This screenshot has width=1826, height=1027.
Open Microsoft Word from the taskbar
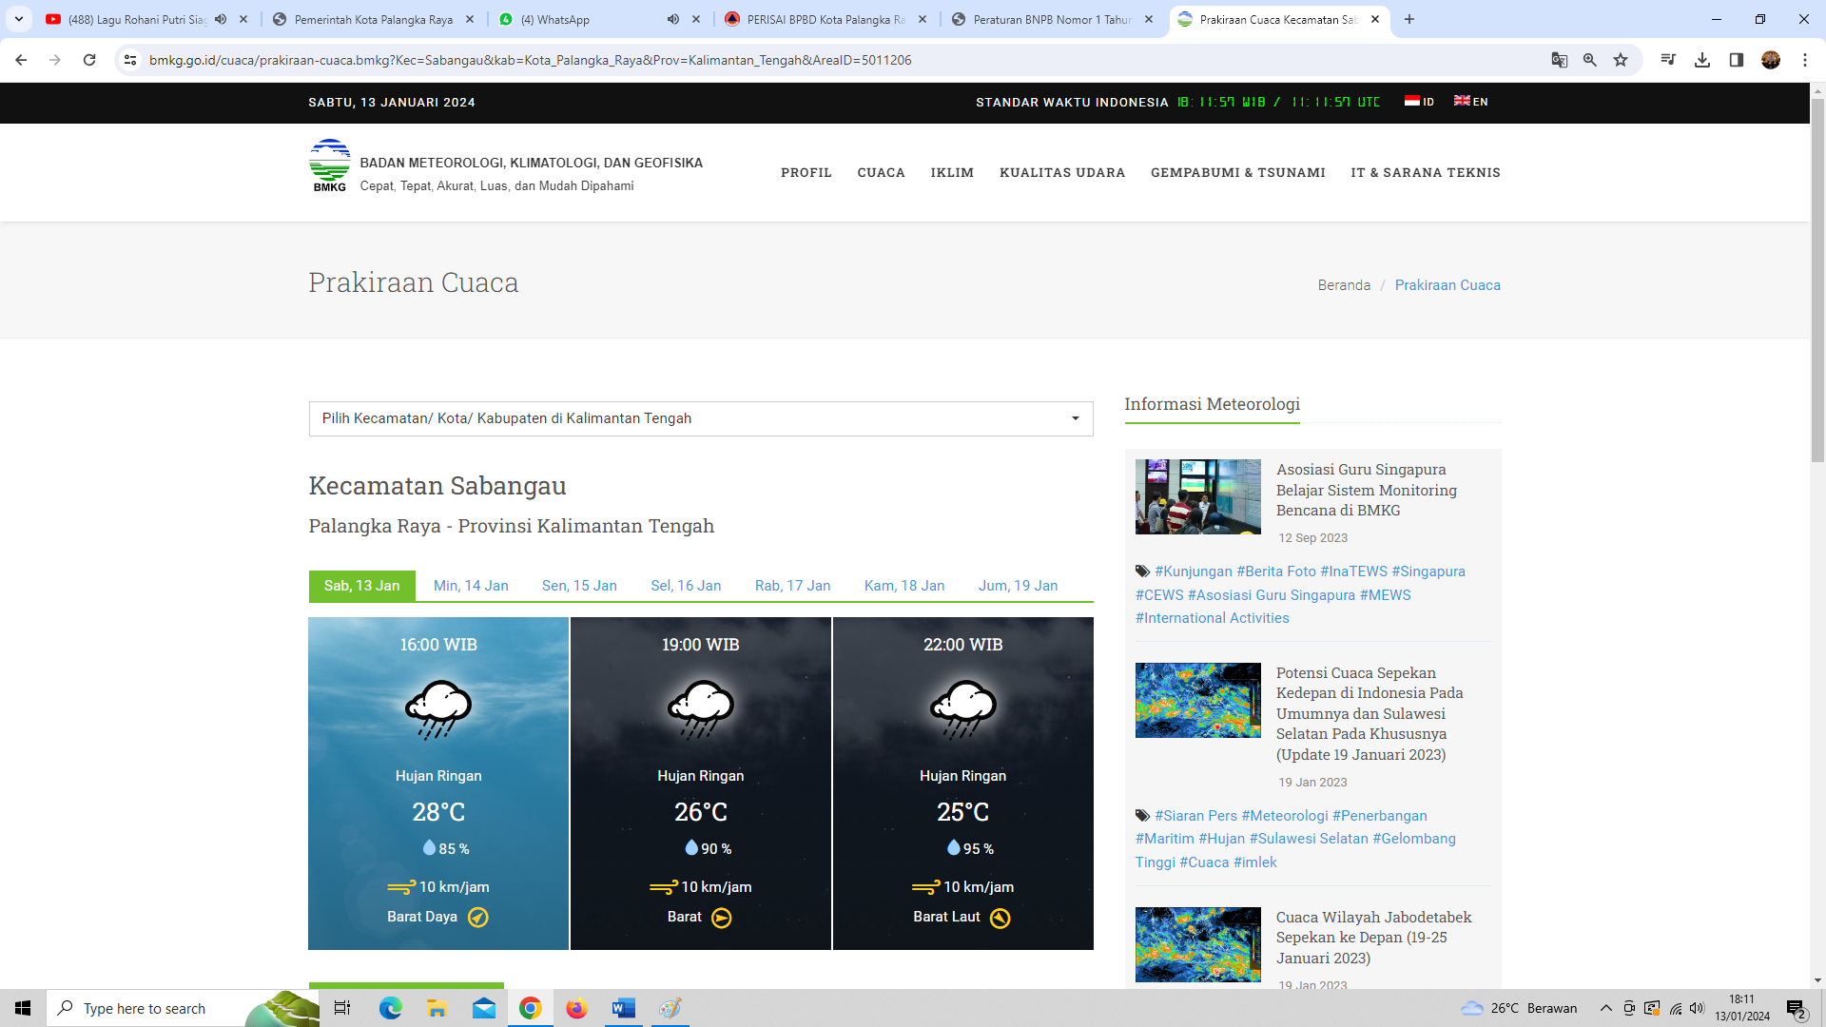[x=624, y=1008]
